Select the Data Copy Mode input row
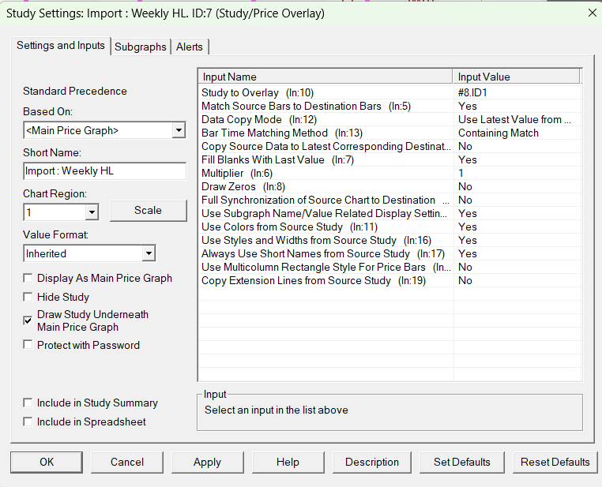The height and width of the screenshot is (487, 602). 324,120
